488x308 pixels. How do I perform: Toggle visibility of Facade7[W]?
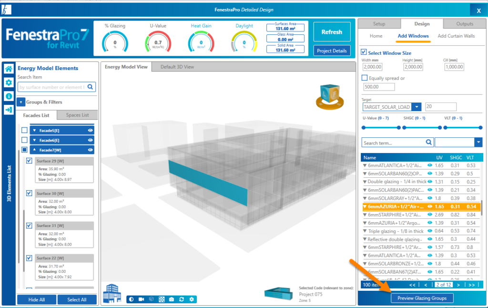pos(90,150)
